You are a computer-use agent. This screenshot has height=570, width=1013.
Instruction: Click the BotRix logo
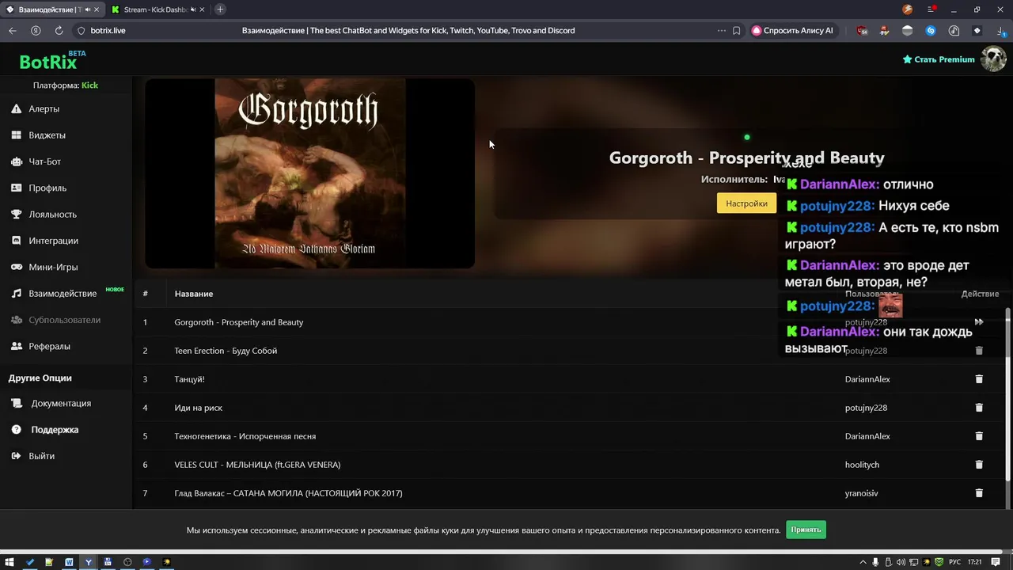[47, 62]
